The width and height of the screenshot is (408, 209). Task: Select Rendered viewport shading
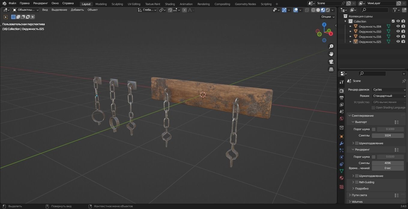[328, 10]
